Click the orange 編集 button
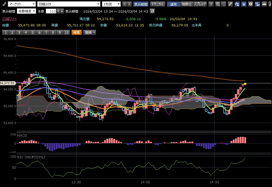Image resolution: width=272 pixels, height=187 pixels. tap(76, 32)
